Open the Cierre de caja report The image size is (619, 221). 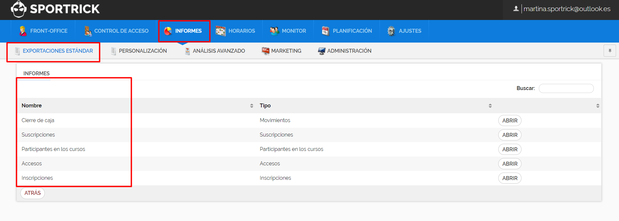point(510,120)
